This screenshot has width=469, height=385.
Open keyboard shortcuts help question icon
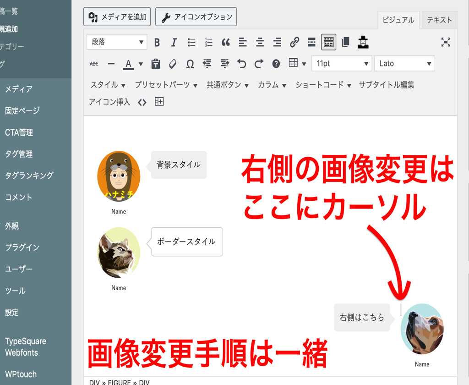coord(276,64)
